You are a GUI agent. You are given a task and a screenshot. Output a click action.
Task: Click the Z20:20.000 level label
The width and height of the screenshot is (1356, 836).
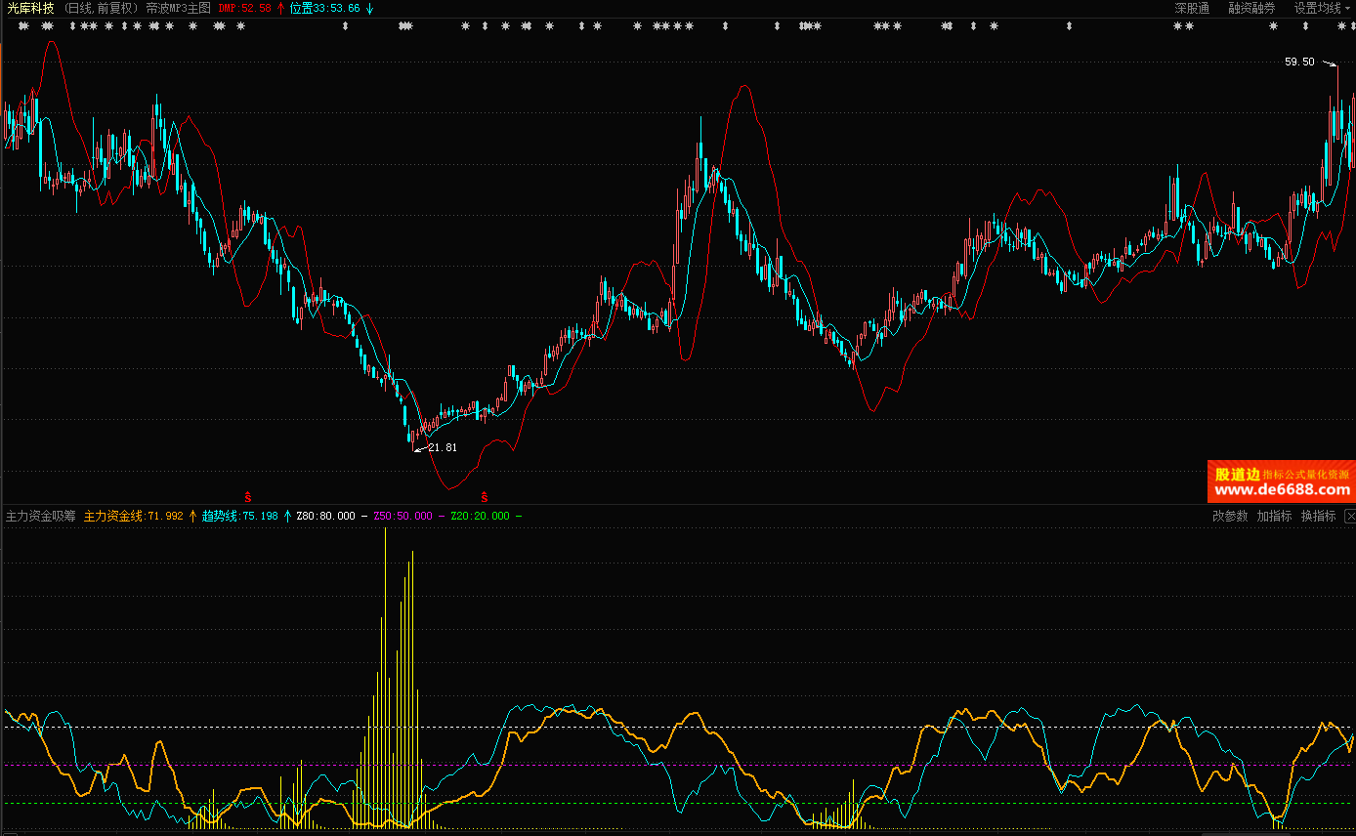click(480, 516)
